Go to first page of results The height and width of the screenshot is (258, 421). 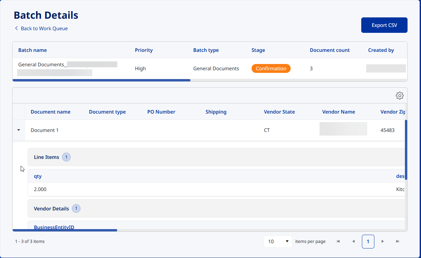point(338,241)
